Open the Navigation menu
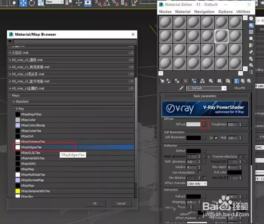This screenshot has width=264, height=224. click(x=204, y=12)
